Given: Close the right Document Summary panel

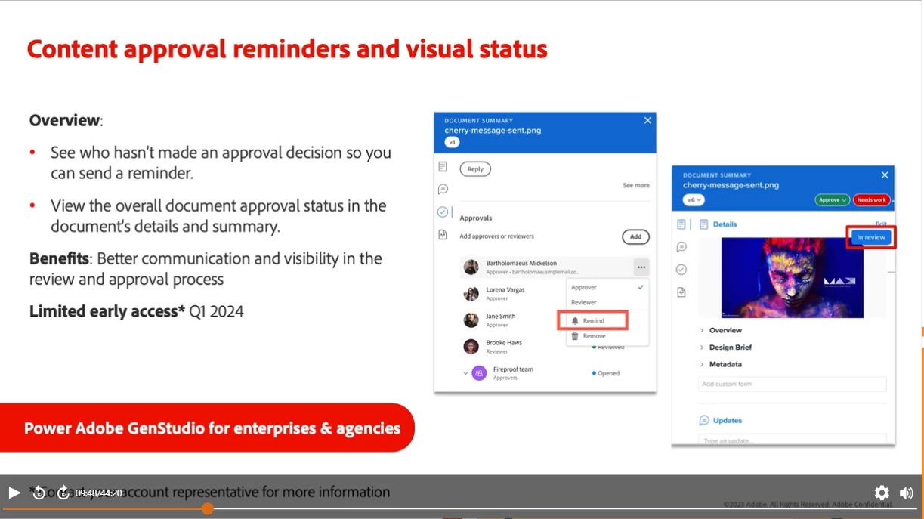Looking at the screenshot, I should (885, 175).
